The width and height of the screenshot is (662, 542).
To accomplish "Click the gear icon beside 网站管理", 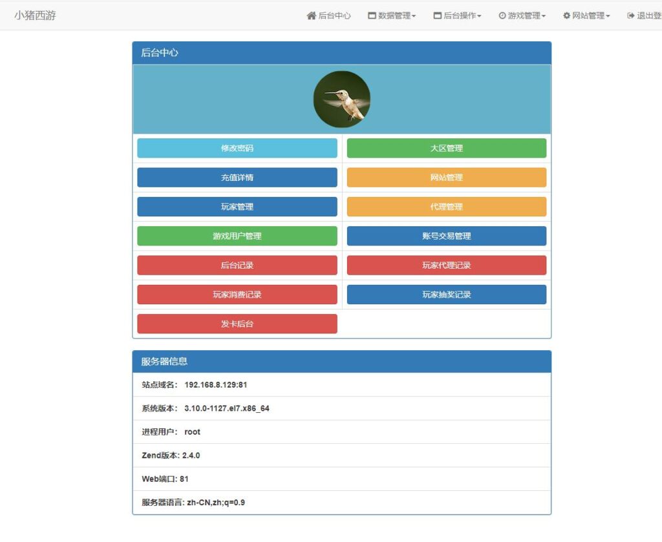I will click(x=566, y=16).
